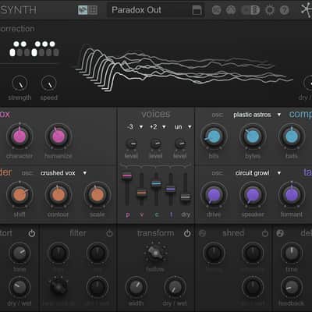The width and height of the screenshot is (312, 312).
Task: Toggle the F key on pitch keyboard
Action: 34,52
